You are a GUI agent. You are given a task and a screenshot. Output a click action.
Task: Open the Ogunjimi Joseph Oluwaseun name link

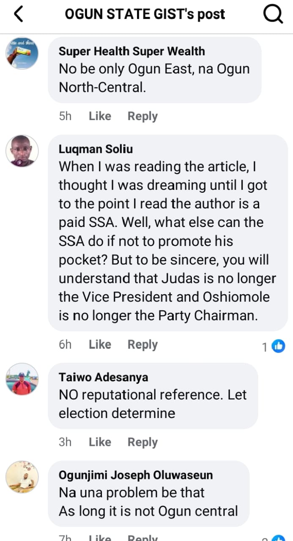[135, 475]
